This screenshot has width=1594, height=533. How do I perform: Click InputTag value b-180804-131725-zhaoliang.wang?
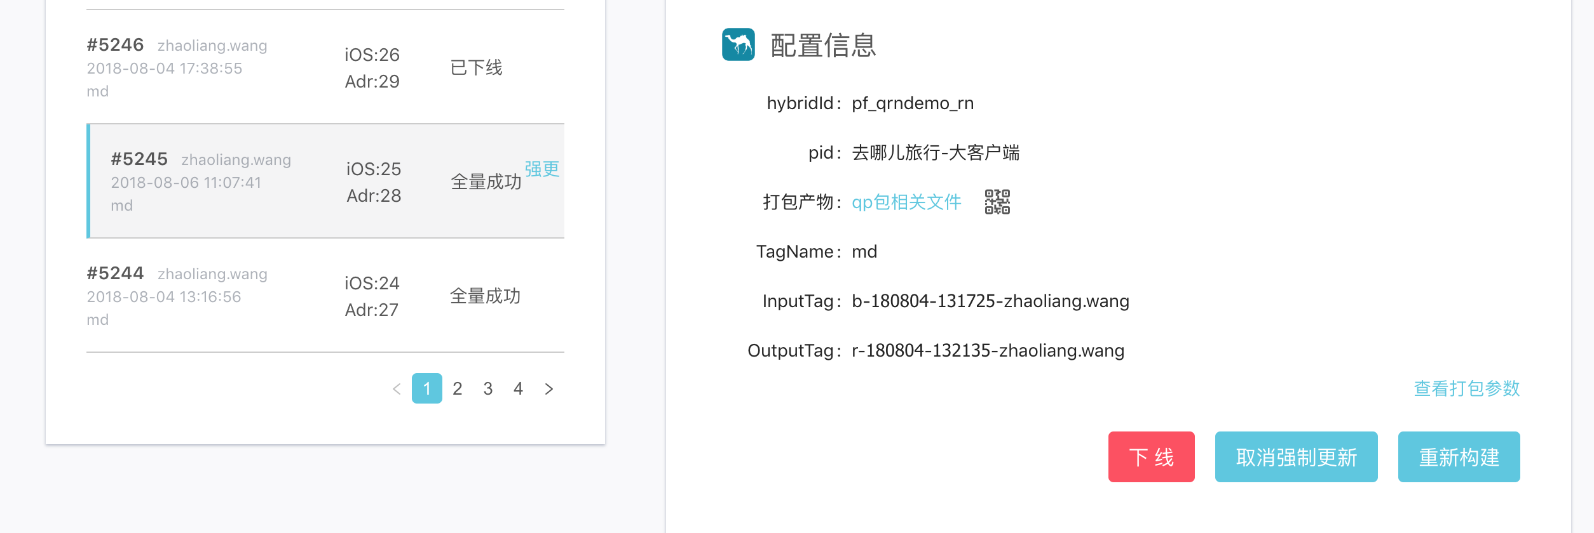[990, 301]
